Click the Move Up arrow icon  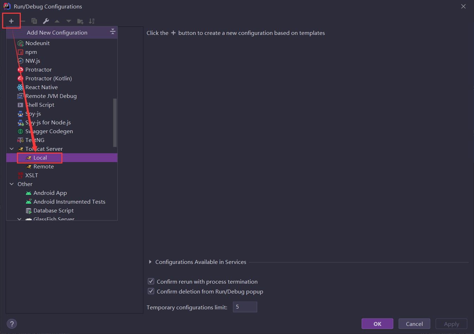57,21
